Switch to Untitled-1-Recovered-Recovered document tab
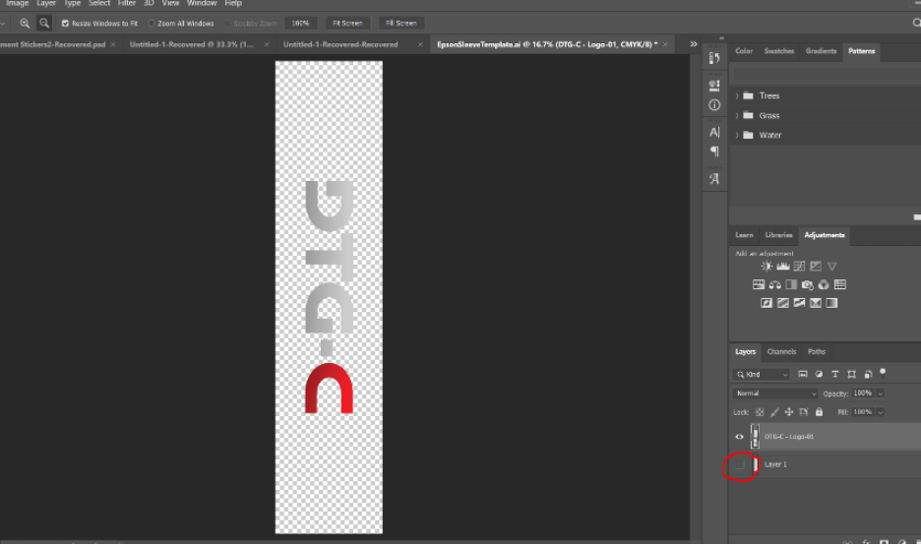Viewport: 921px width, 545px height. click(340, 44)
